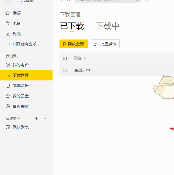Collapse the 自建歌单 section chevron
Viewport: 174px width, 175px height.
pyautogui.click(x=45, y=118)
